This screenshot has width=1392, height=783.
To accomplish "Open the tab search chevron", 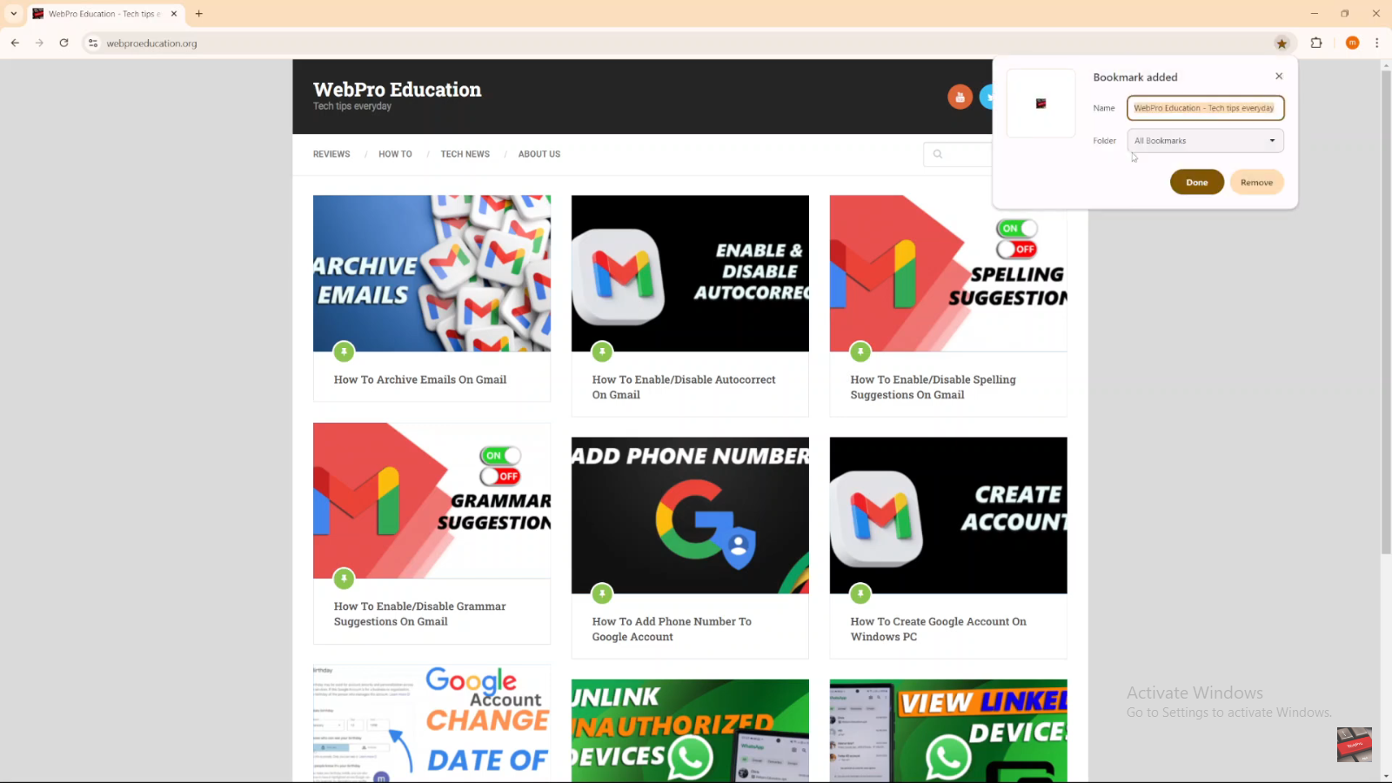I will (14, 14).
